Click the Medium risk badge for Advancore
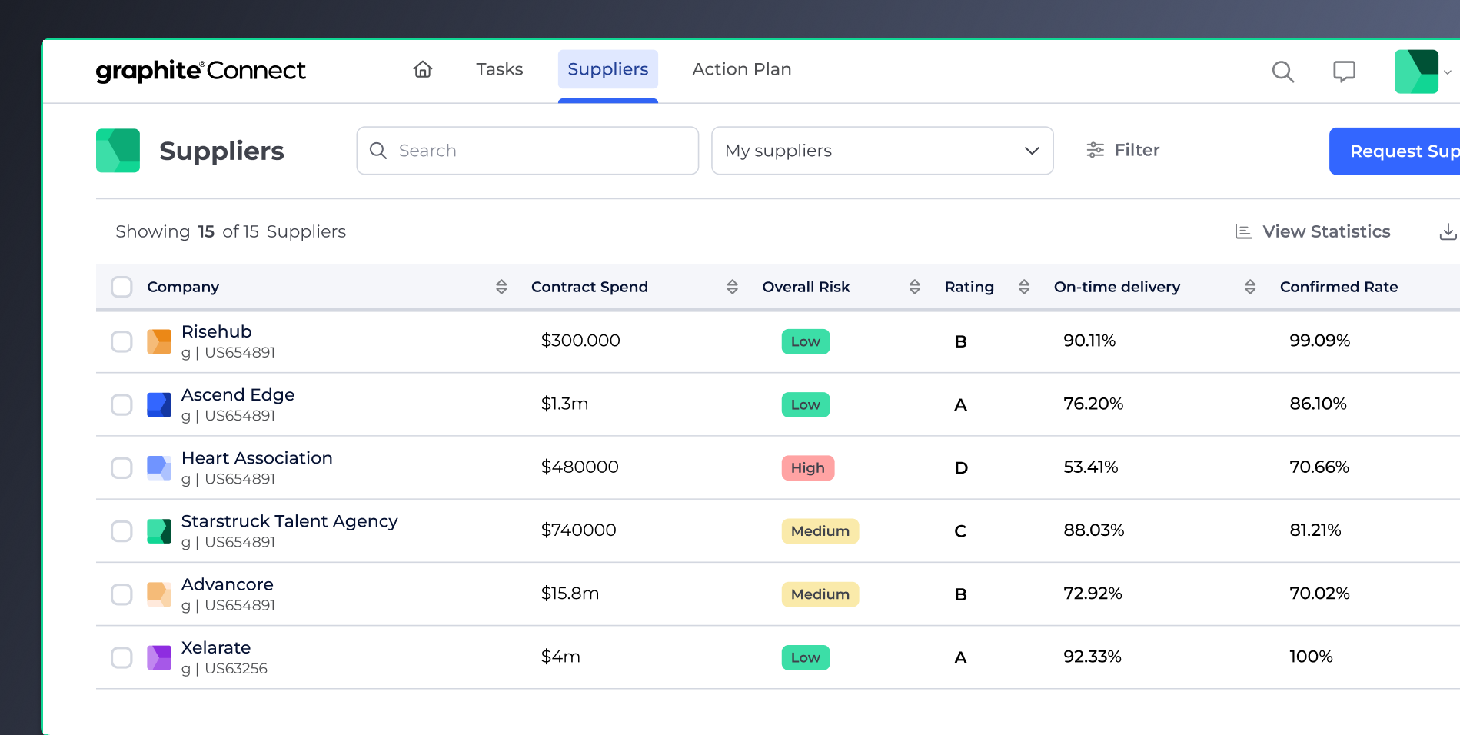The height and width of the screenshot is (735, 1460). tap(820, 594)
